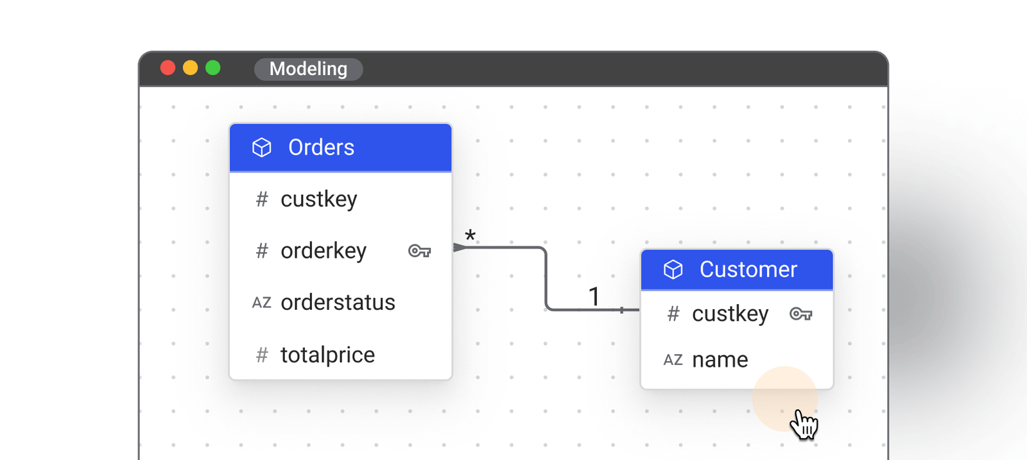Select the orderstatus field in Orders
1027x460 pixels.
(338, 302)
